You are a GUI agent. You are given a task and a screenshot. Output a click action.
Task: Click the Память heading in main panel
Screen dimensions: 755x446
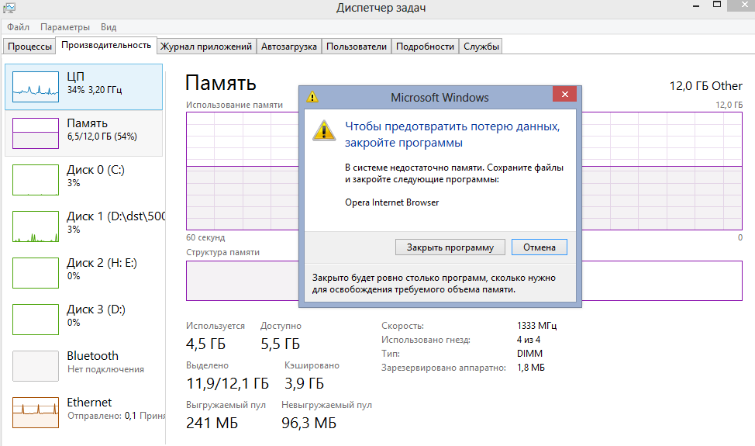220,83
